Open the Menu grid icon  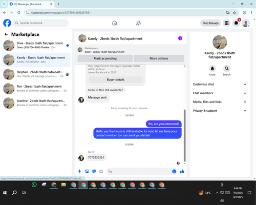click(x=226, y=23)
